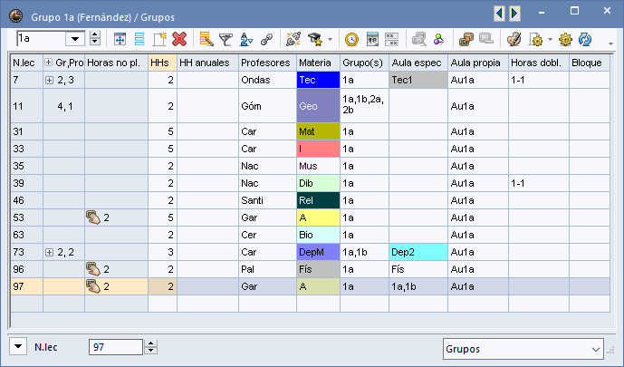Select the dark green Rel subject cell
Screen dimensions: 624x367
318,200
